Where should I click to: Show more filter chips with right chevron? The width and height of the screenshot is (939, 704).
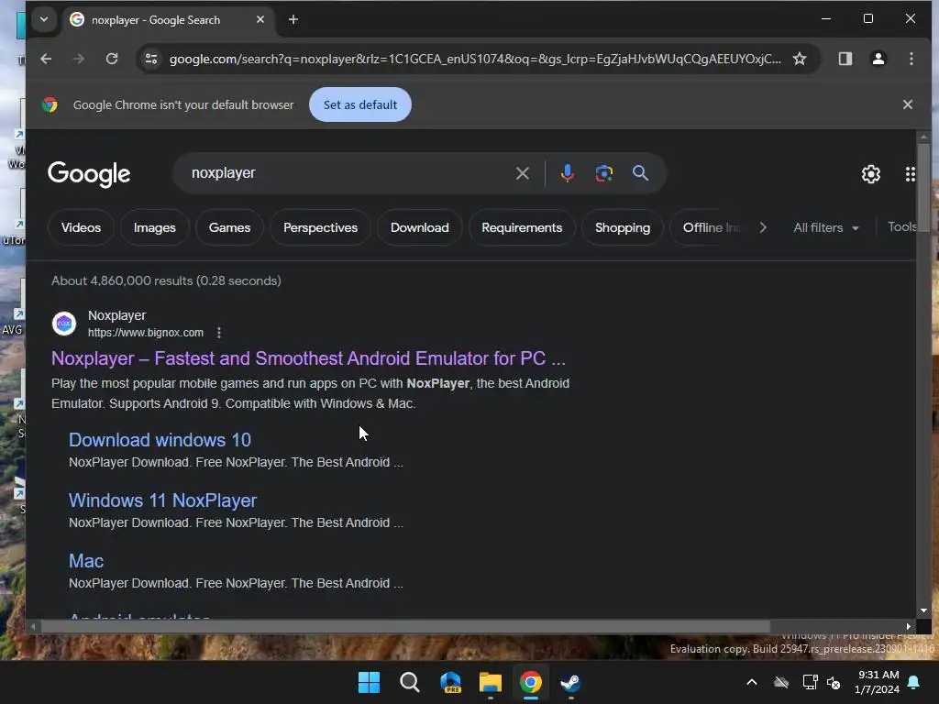click(762, 227)
